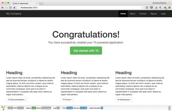Open the Signup nav item
The height and width of the screenshot is (111, 172).
click(x=154, y=14)
